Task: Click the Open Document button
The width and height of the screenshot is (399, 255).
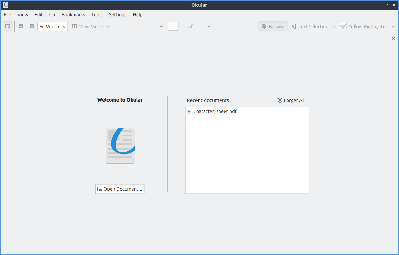Action: click(120, 189)
